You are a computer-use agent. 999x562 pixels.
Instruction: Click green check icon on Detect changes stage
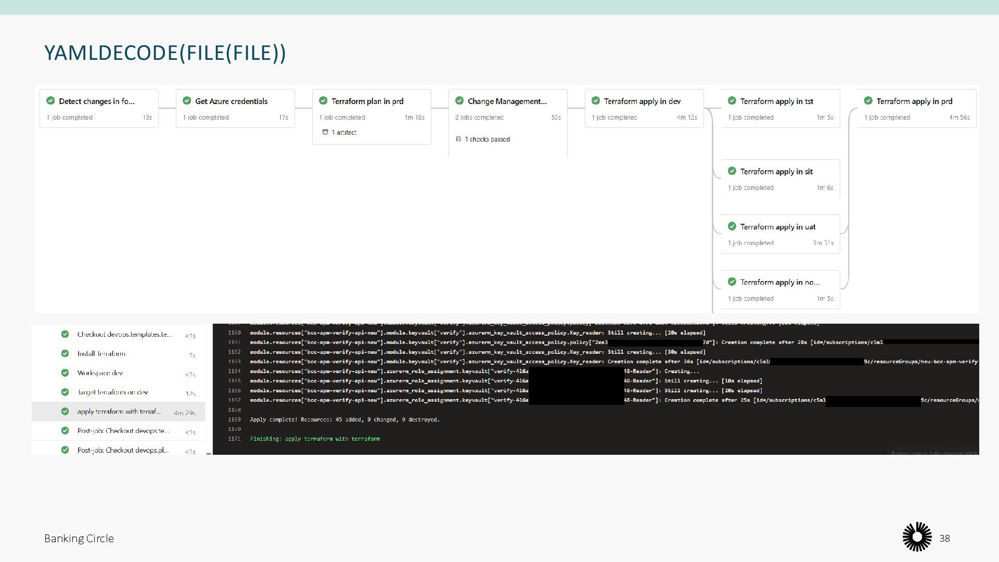tap(50, 101)
